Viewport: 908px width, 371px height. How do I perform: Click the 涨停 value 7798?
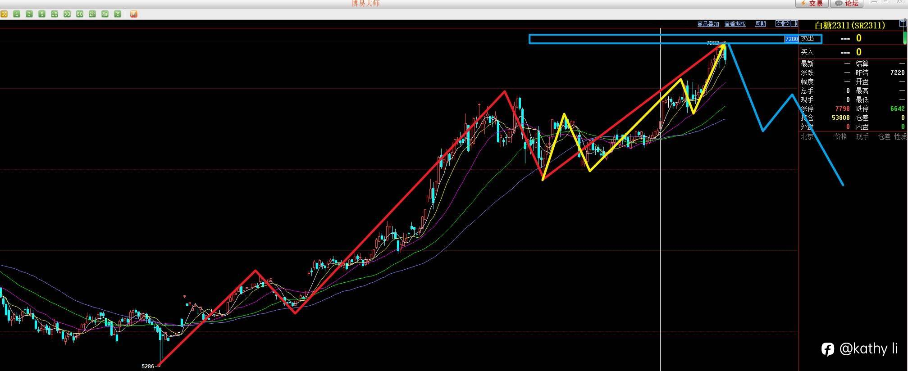(x=842, y=109)
